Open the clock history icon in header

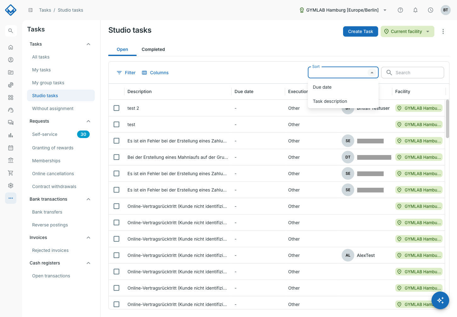(x=431, y=10)
